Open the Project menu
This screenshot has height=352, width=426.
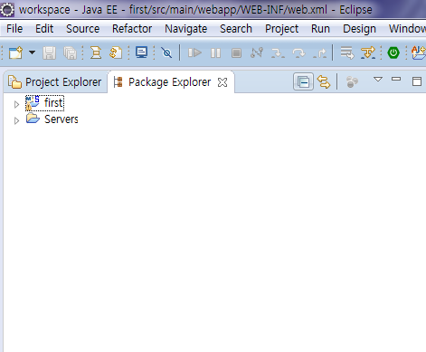[x=282, y=29]
